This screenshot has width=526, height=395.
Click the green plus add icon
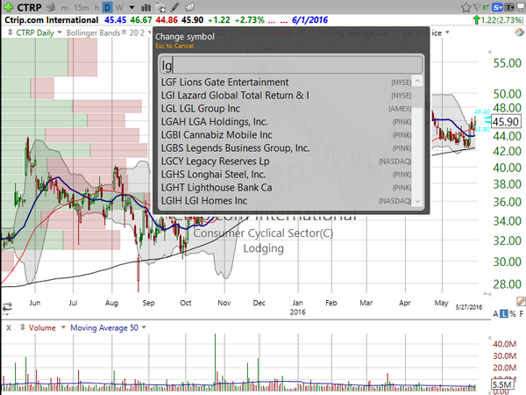(8, 7)
